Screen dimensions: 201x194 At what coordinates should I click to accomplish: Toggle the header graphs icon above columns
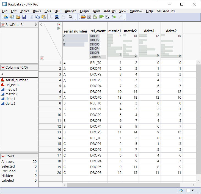point(59,28)
